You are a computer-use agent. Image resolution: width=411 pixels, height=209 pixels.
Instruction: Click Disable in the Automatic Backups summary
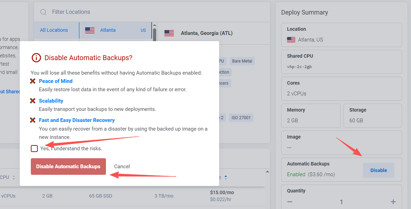(x=378, y=170)
